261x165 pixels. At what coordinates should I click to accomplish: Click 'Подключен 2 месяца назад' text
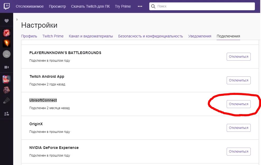(x=49, y=108)
